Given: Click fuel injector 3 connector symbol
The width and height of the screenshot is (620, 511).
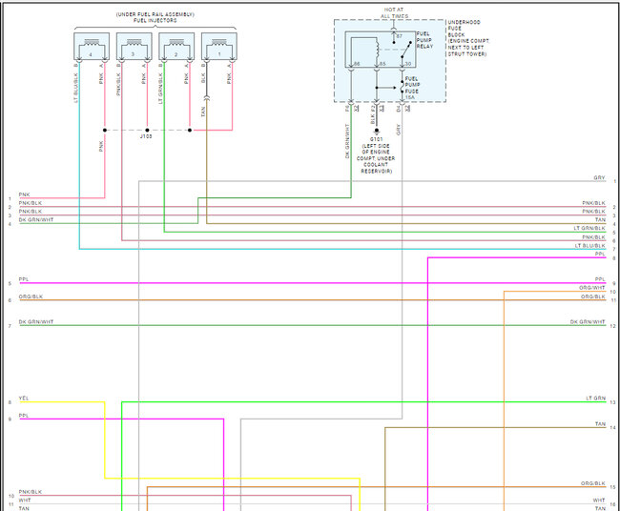Looking at the screenshot, I should pos(134,47).
